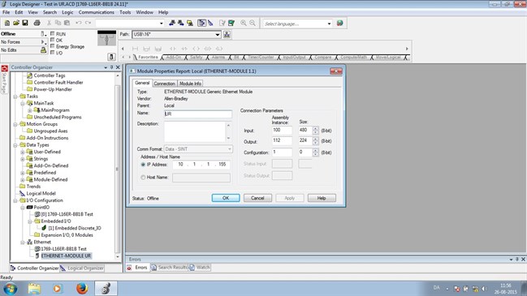
Task: Click the controller lock icon beside No Edits
Action: tap(43, 50)
